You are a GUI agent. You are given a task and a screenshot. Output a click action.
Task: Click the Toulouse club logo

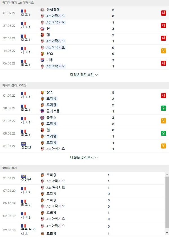tap(42, 118)
